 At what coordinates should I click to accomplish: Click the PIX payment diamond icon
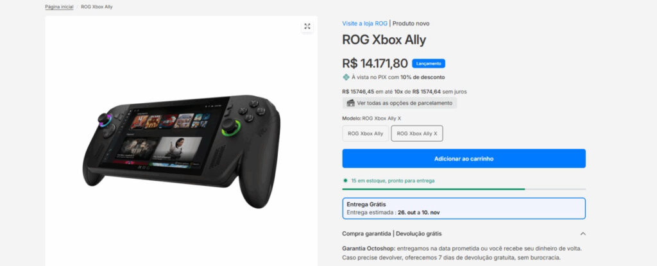[x=346, y=77]
